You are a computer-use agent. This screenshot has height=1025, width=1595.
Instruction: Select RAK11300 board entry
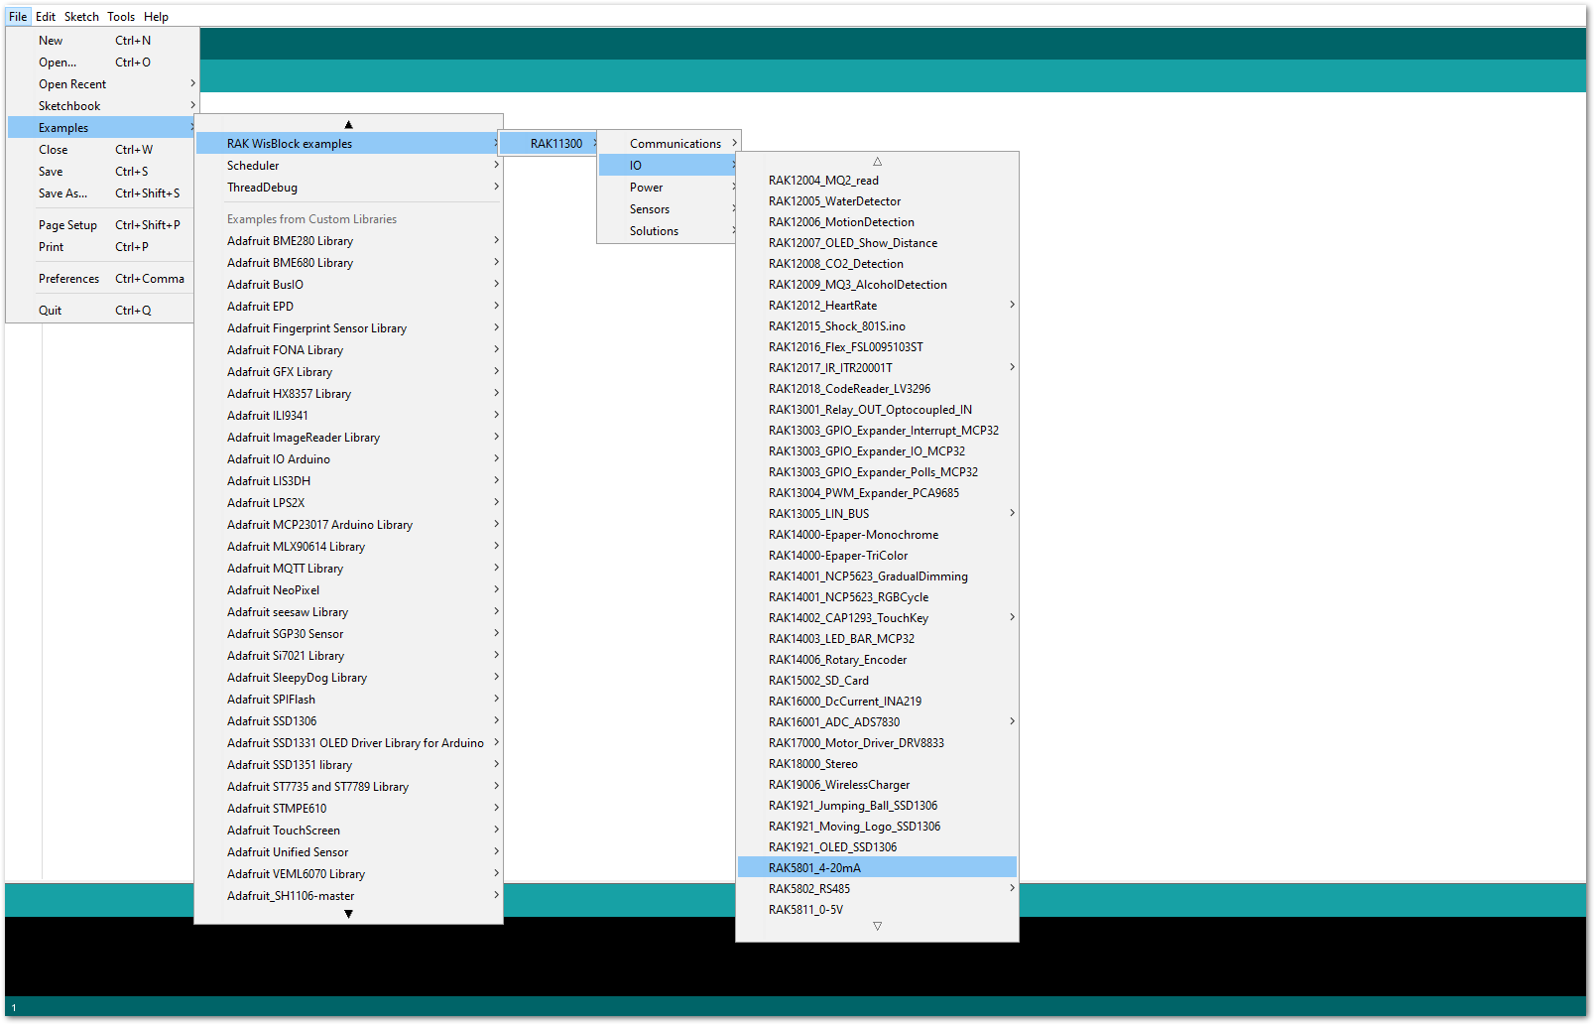point(549,144)
